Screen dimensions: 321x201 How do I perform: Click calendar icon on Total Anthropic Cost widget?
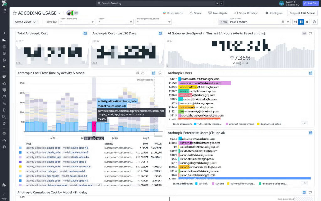point(85,33)
